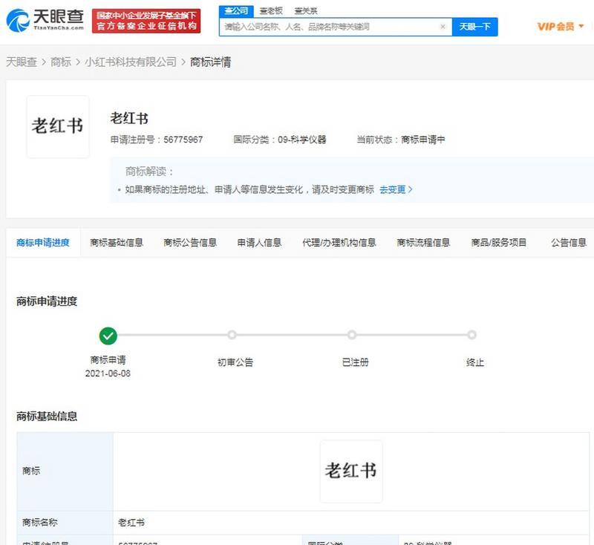Switch to the 商标流程信息 tab

(x=423, y=243)
